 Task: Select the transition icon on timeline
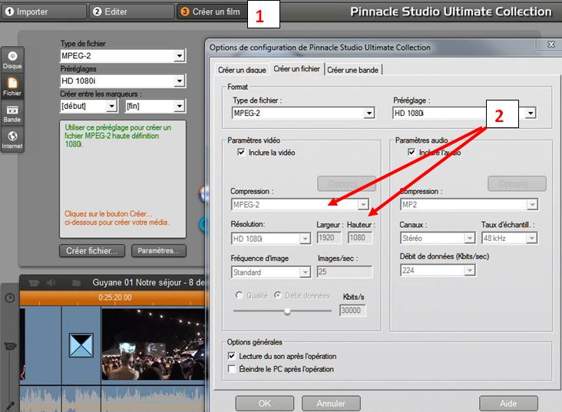(81, 345)
